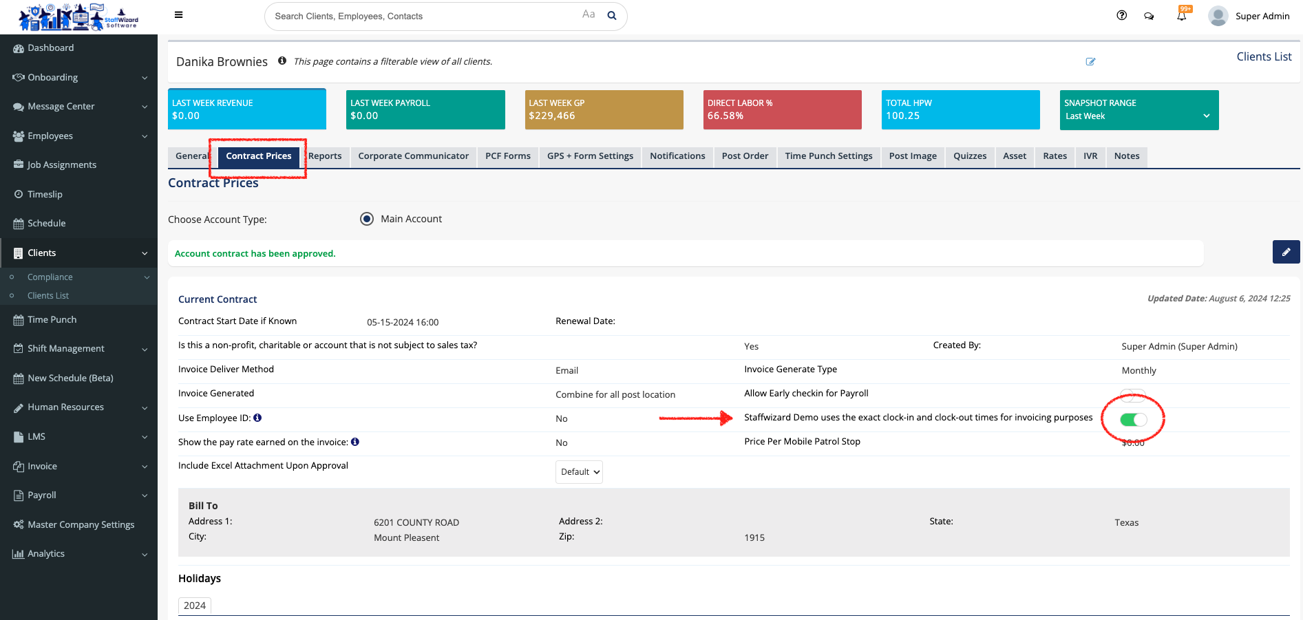1303x620 pixels.
Task: Open Job Assignments in the sidebar
Action: click(x=62, y=165)
